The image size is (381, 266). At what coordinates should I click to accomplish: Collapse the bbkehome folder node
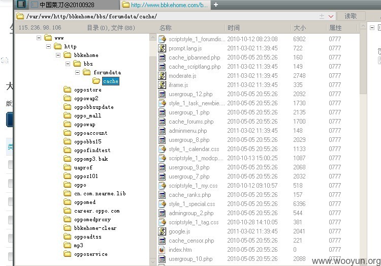click(58, 55)
